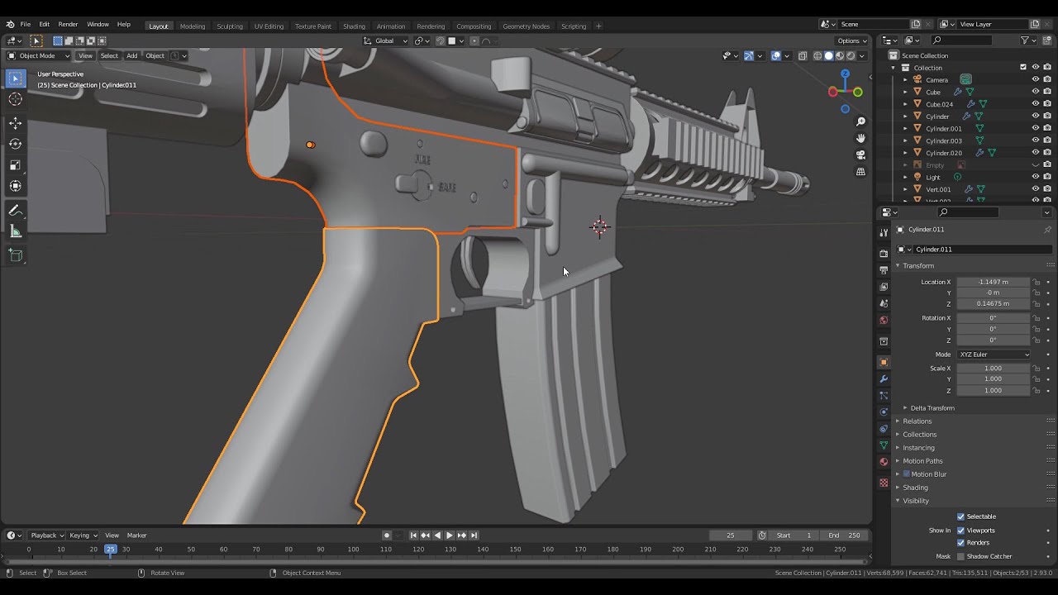Activate the Rotate tool
This screenshot has width=1058, height=595.
pyautogui.click(x=15, y=144)
